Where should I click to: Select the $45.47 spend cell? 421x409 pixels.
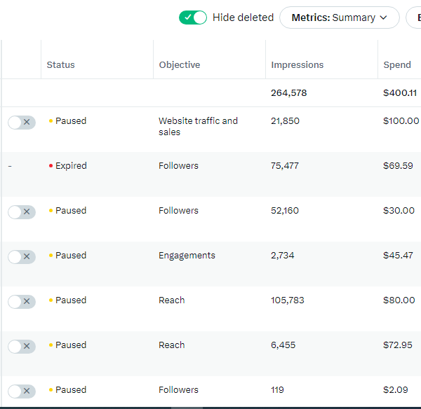pos(398,255)
